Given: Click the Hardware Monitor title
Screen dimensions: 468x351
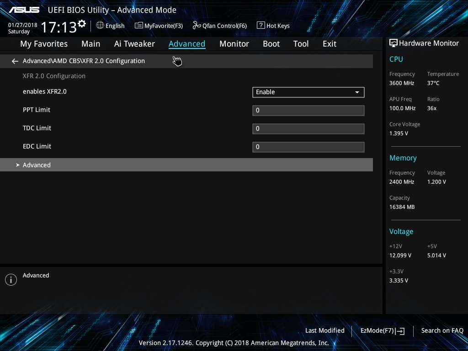Looking at the screenshot, I should click(429, 43).
